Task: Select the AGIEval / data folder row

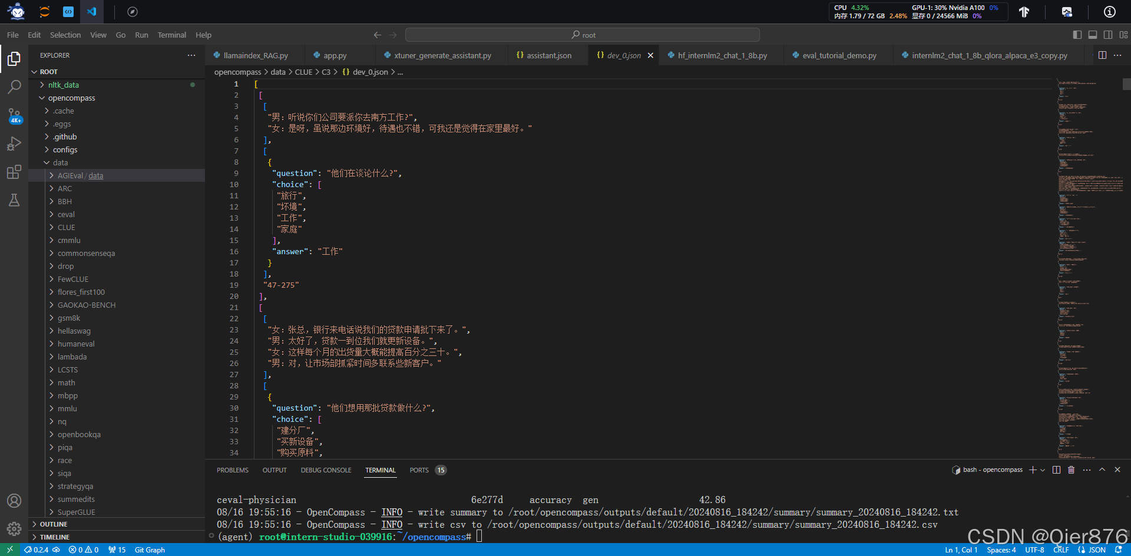Action: coord(117,175)
